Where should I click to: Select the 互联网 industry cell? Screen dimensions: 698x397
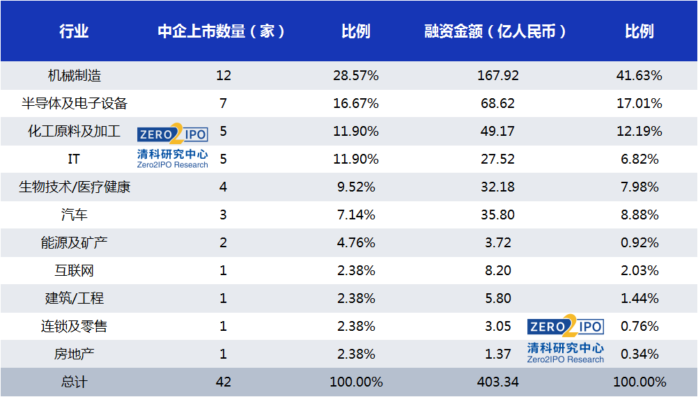75,270
